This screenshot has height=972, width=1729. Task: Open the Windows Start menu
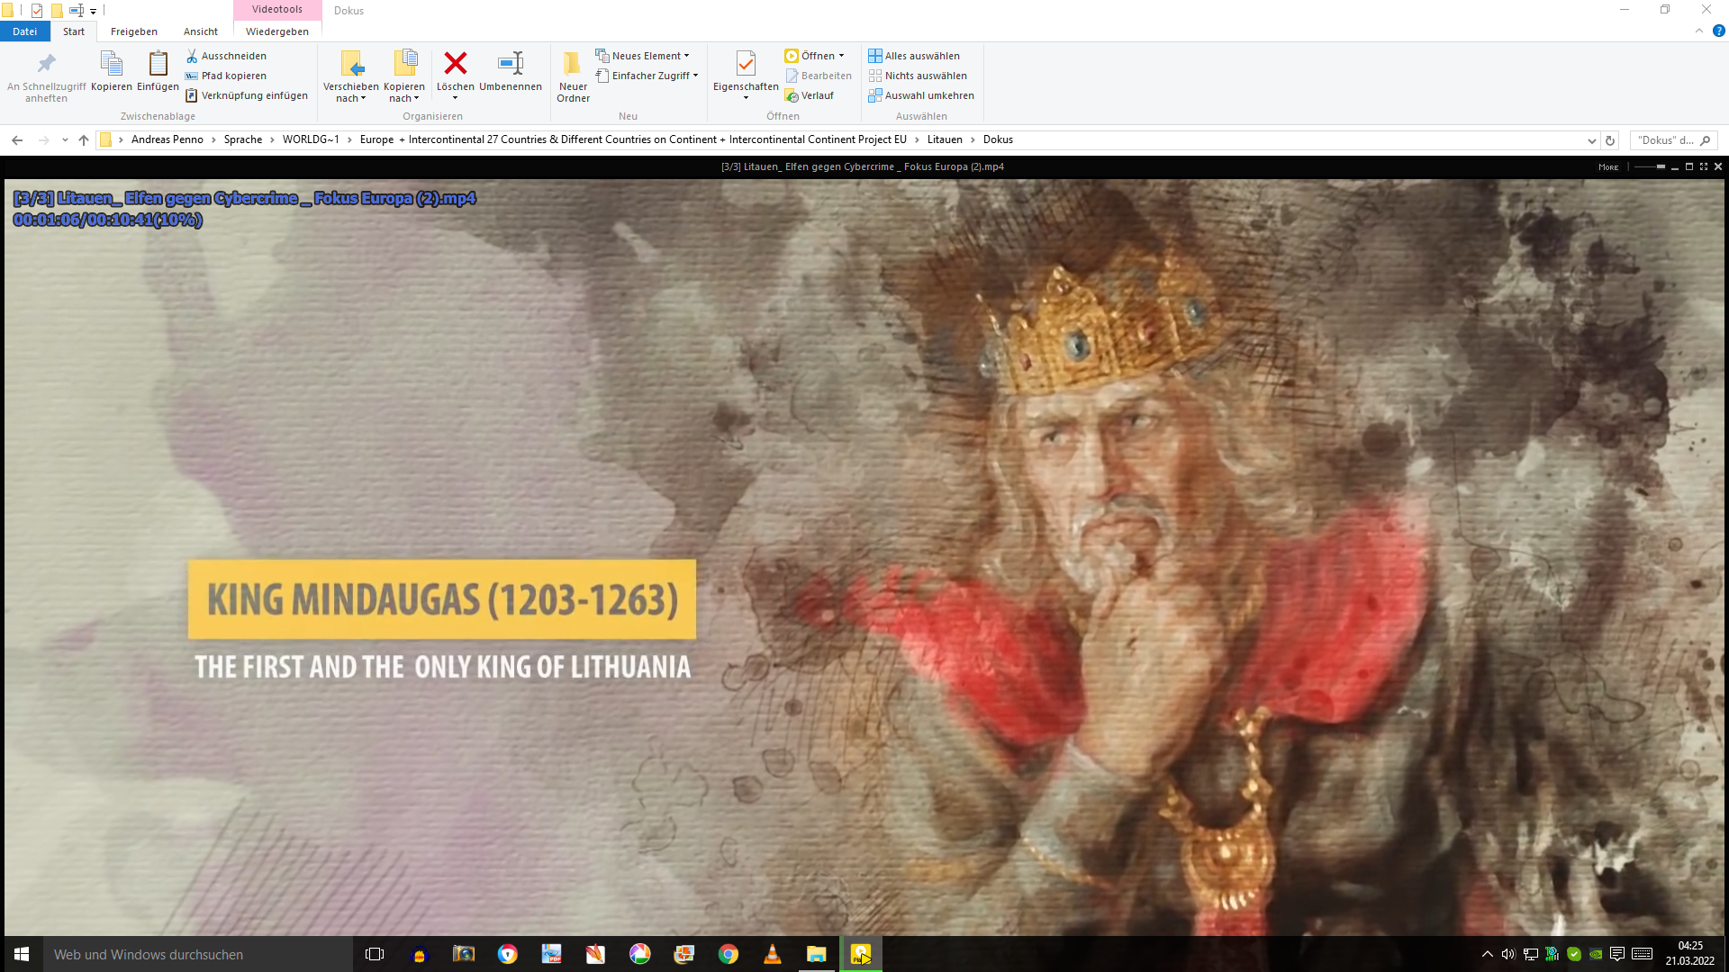[x=22, y=954]
